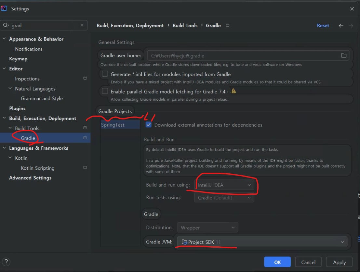
Task: Browse folder for Gradle user home
Action: click(x=343, y=56)
